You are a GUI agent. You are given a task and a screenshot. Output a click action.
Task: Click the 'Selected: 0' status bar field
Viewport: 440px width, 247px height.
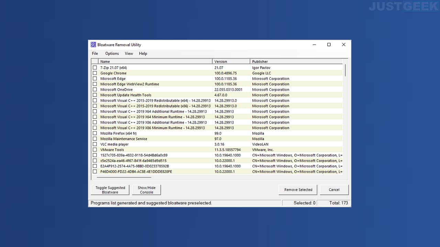point(299,203)
